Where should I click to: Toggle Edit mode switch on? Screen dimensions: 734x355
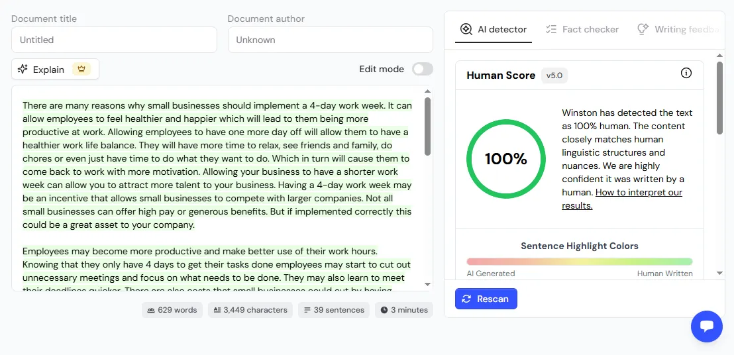[422, 70]
